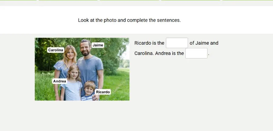Click the text "of Jaime and"
This screenshot has width=273, height=131.
tap(204, 43)
